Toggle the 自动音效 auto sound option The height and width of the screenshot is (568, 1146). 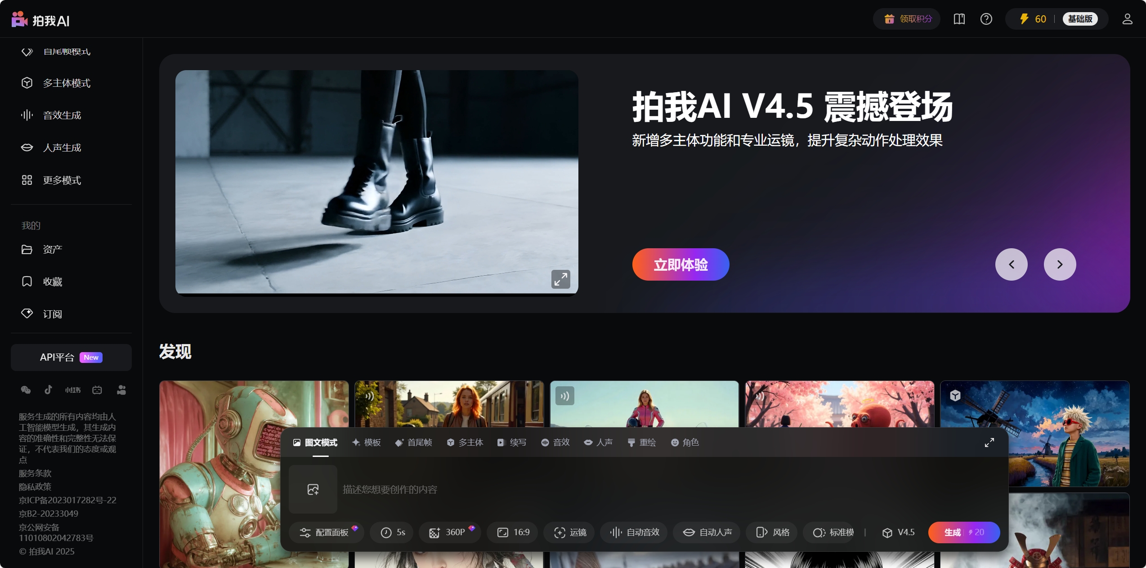click(x=634, y=532)
